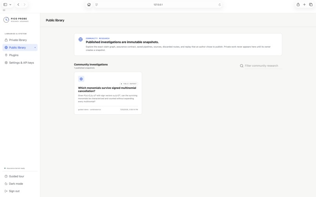Click the question mark icon beside Guided tour
This screenshot has width=316, height=197.
[x=6, y=176]
